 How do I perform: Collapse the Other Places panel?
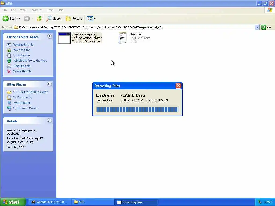pos(49,84)
